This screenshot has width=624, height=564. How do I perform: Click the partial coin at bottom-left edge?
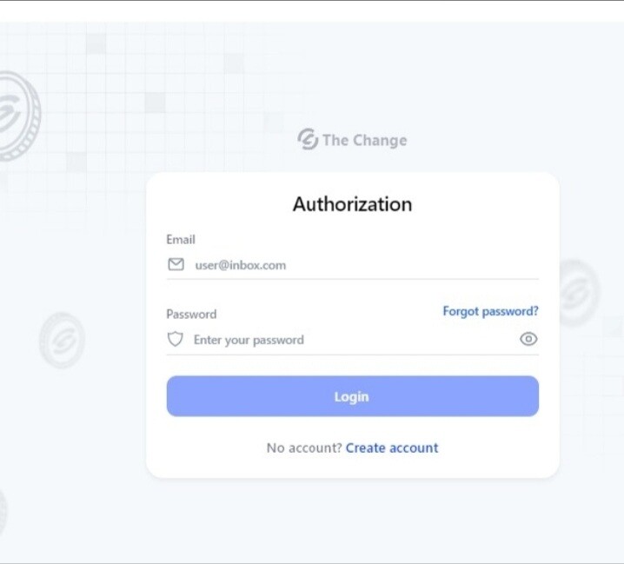tap(3, 512)
